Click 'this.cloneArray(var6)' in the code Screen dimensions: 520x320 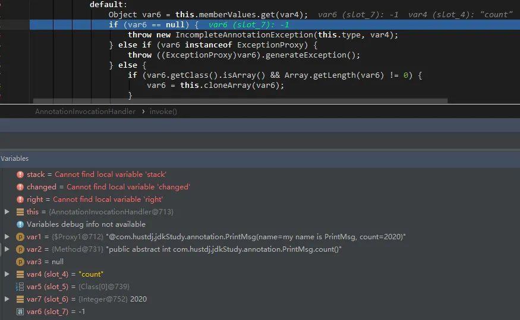point(229,85)
